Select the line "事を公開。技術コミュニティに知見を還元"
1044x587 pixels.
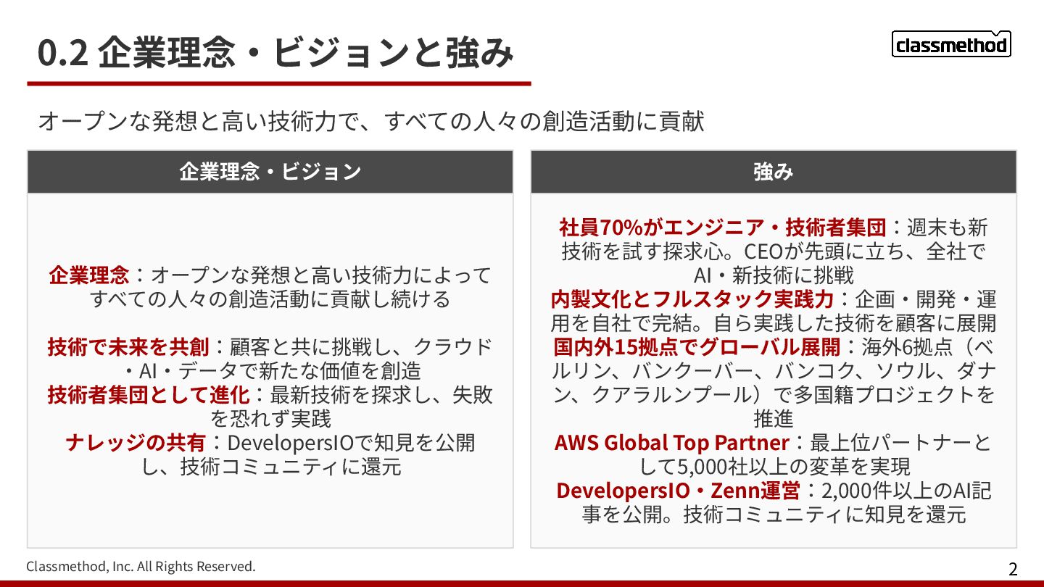click(774, 515)
